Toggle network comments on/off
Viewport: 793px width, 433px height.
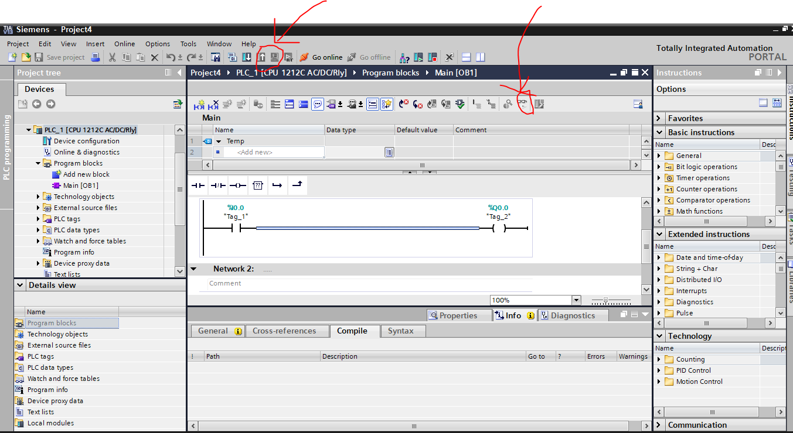[x=373, y=104]
